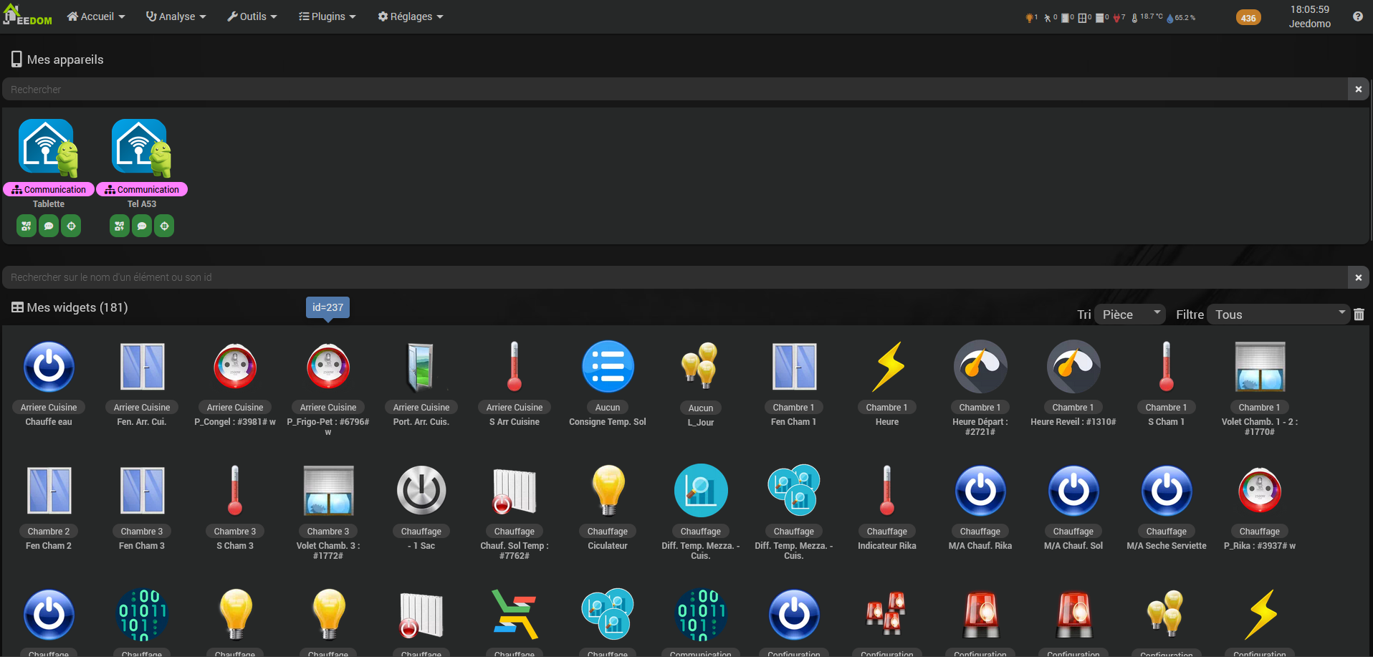This screenshot has width=1373, height=657.
Task: Select the P_Rika power plug icon
Action: (x=1259, y=491)
